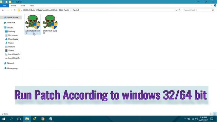
Task: Open the Share ribbon tab
Action: (23, 5)
